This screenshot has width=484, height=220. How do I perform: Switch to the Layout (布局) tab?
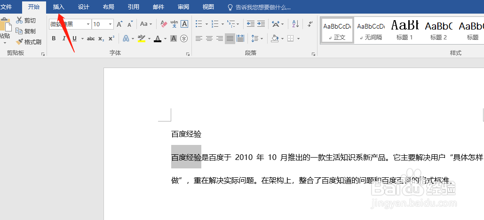tap(109, 7)
